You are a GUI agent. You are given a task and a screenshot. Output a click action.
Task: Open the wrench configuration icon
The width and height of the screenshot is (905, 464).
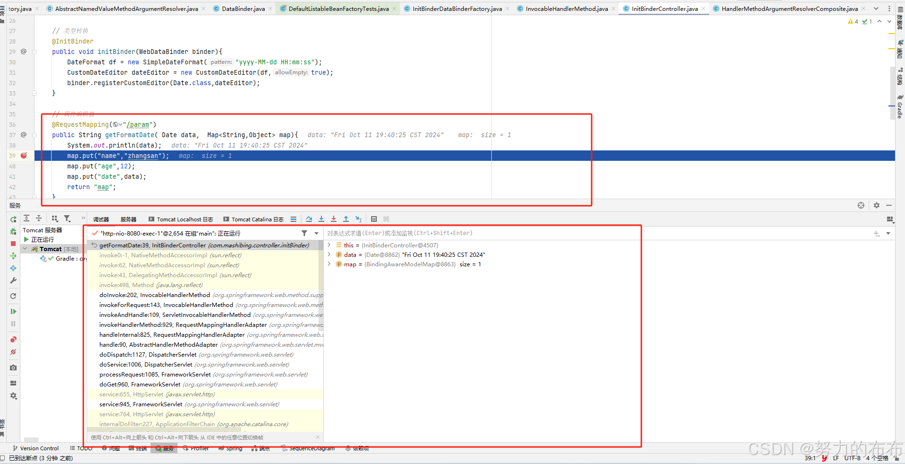tap(13, 280)
